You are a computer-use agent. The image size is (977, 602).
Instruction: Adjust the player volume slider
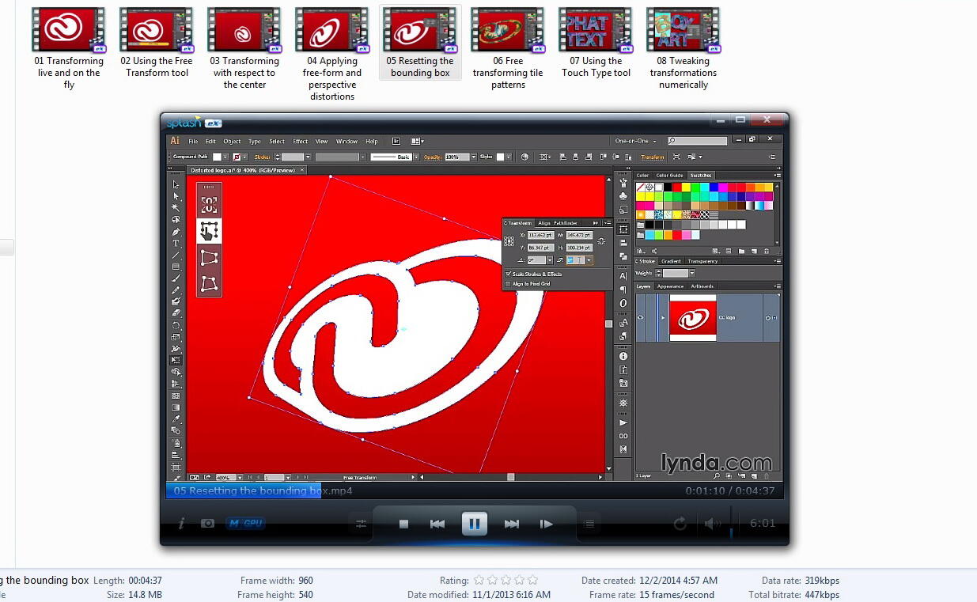point(731,523)
